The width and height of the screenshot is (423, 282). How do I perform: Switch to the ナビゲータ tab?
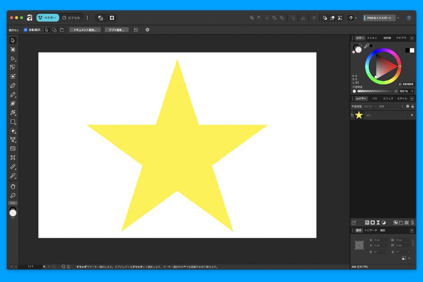pyautogui.click(x=371, y=230)
